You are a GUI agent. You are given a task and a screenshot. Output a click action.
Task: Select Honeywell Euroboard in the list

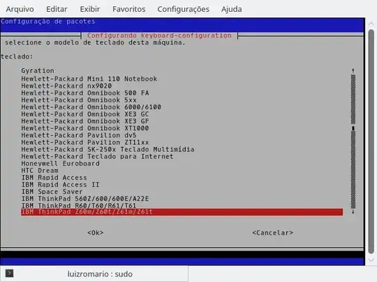[x=60, y=164]
